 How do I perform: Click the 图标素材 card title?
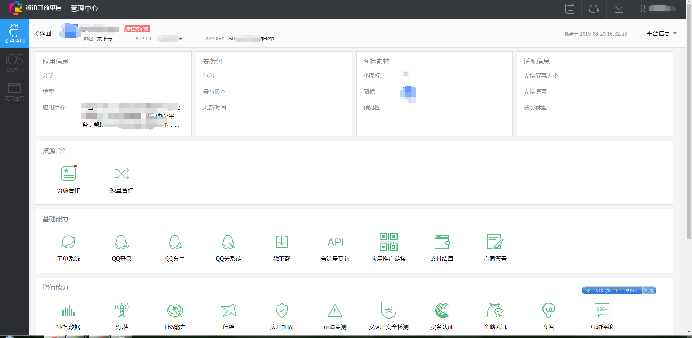click(x=376, y=62)
